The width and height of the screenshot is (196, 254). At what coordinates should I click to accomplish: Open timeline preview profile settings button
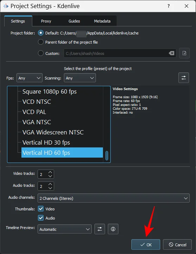(x=100, y=229)
